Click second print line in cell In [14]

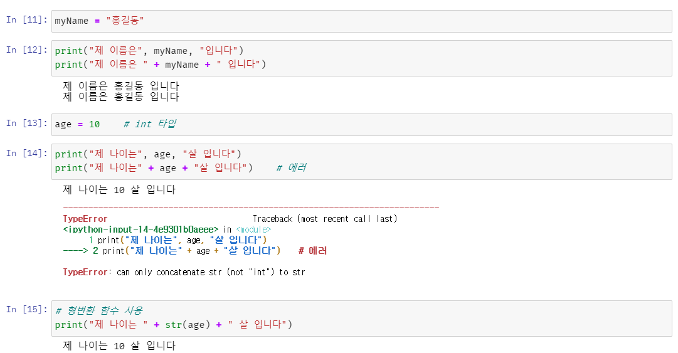point(154,167)
